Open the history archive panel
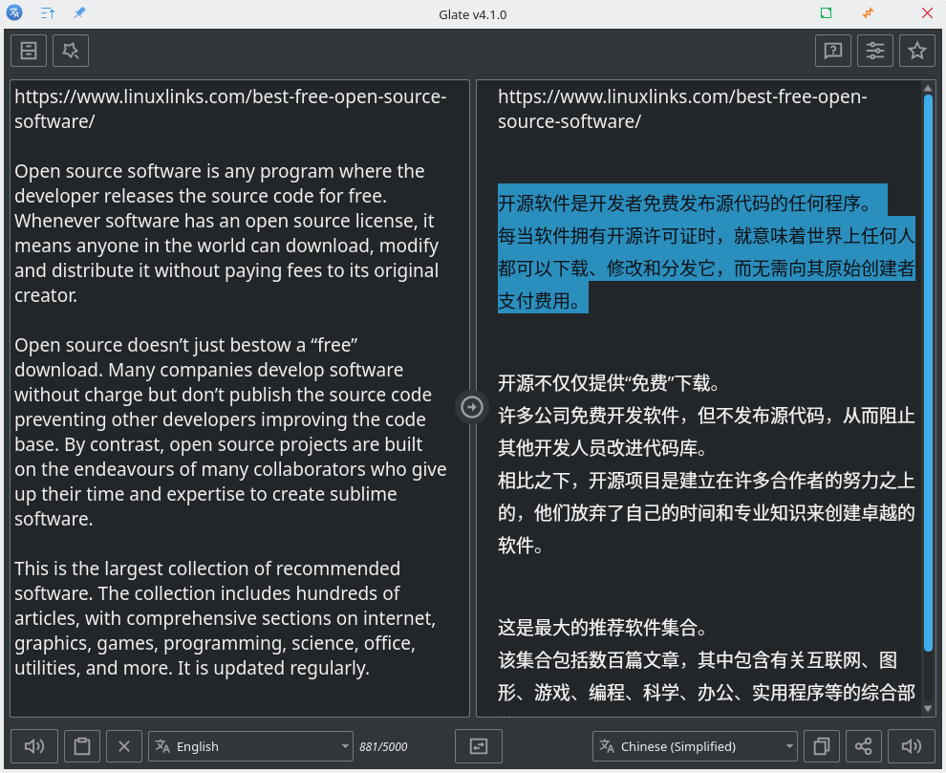Screen dimensions: 946x773 click(29, 51)
